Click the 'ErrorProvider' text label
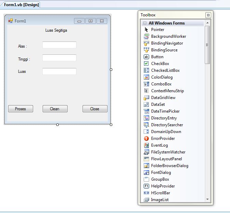Image resolution: width=230 pixels, height=213 pixels. pyautogui.click(x=163, y=138)
